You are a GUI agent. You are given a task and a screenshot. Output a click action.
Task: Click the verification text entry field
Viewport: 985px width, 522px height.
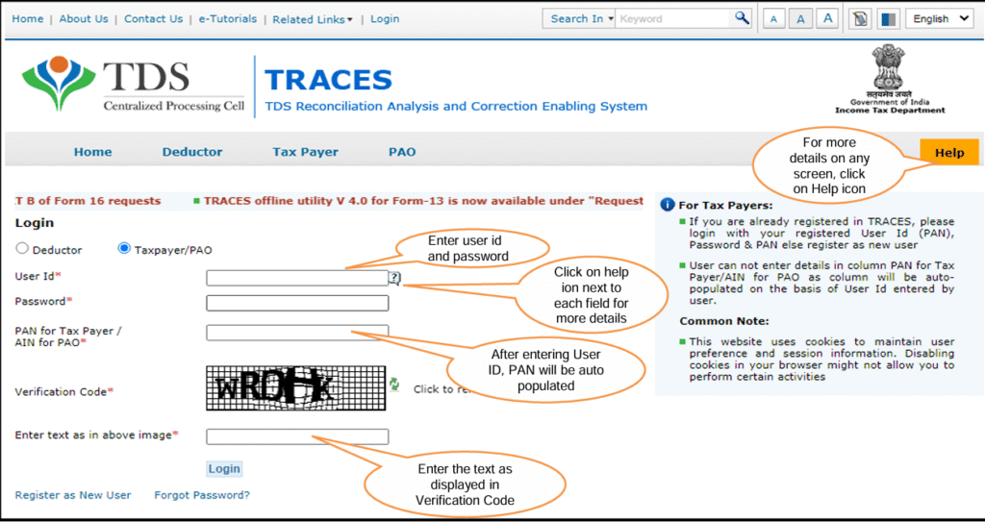point(297,436)
